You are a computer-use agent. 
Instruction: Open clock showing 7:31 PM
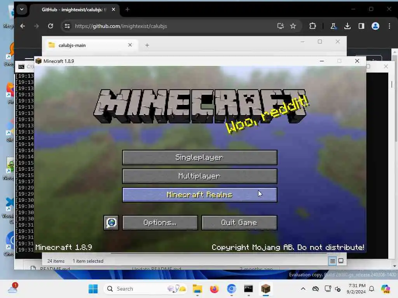356,289
